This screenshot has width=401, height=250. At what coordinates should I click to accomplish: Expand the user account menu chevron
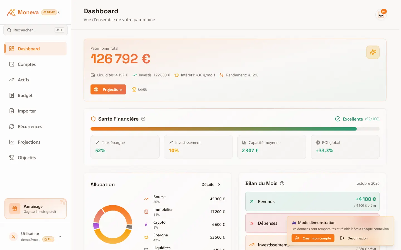60,237
